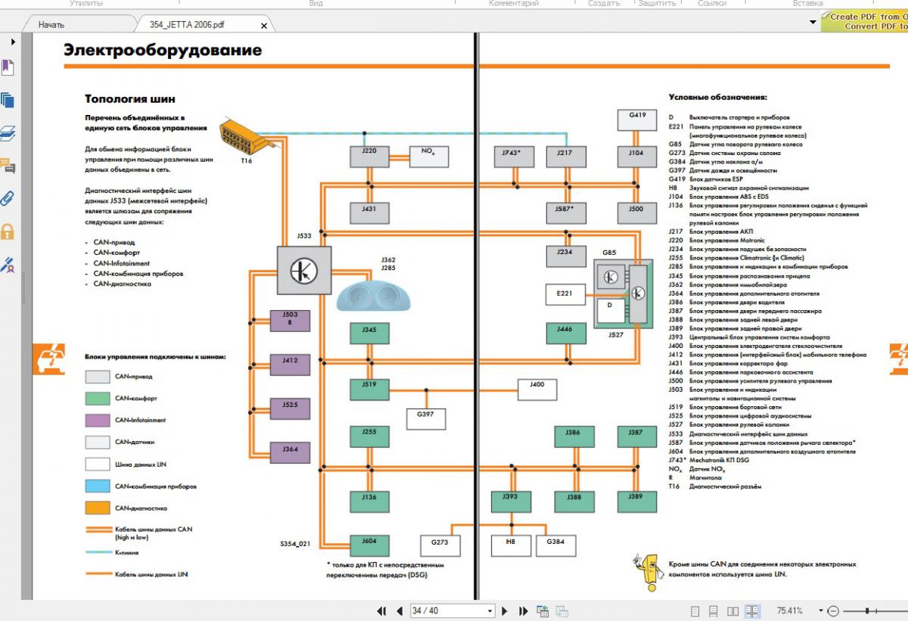Click the Топология шин heading

click(x=129, y=98)
